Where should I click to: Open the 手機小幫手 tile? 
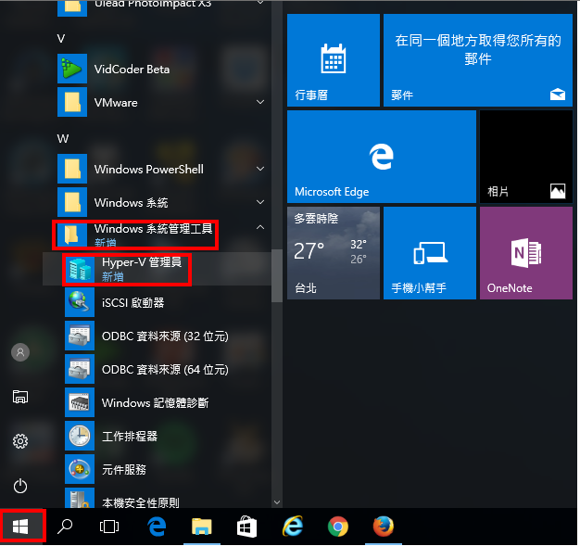pyautogui.click(x=430, y=253)
